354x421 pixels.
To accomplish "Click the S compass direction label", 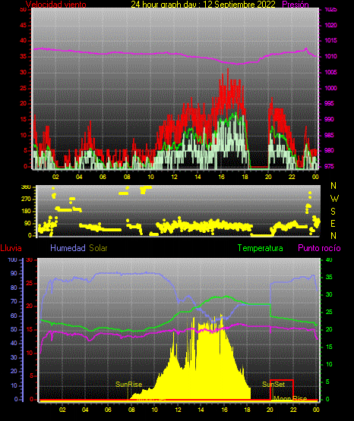I will click(333, 212).
